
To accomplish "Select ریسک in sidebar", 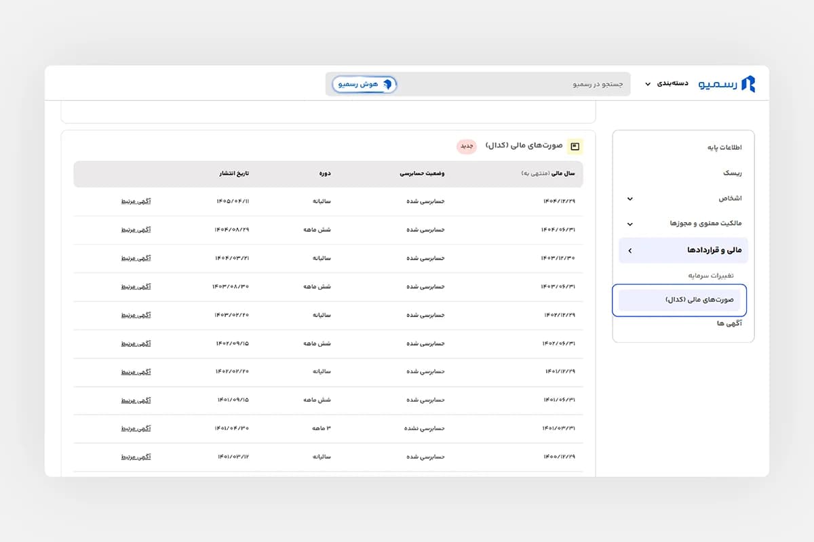I will pyautogui.click(x=732, y=173).
